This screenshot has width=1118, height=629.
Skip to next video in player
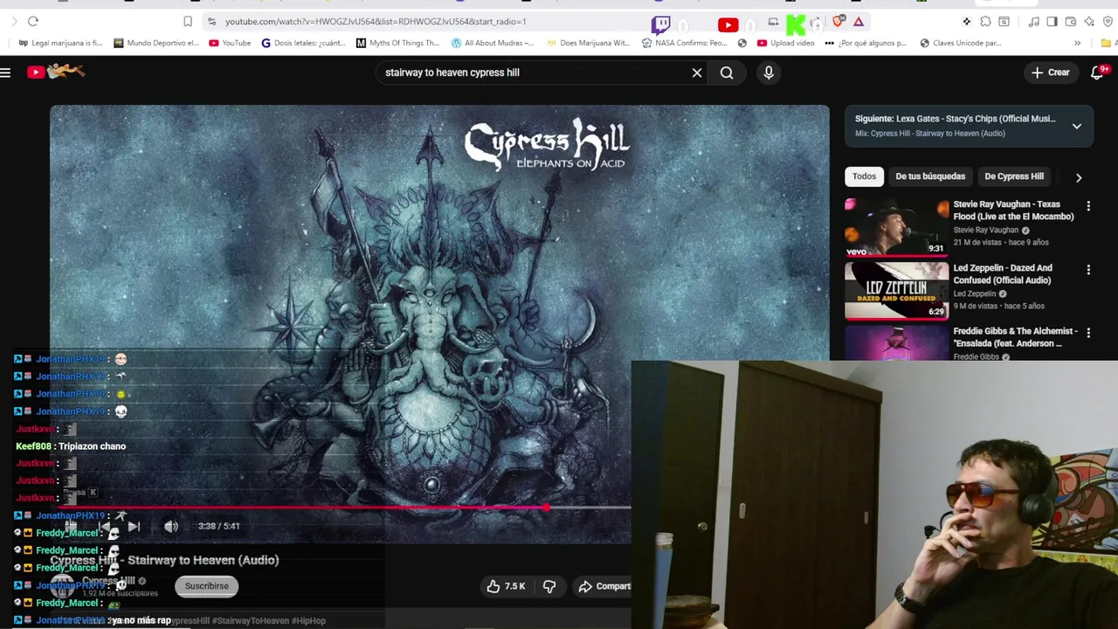[134, 526]
